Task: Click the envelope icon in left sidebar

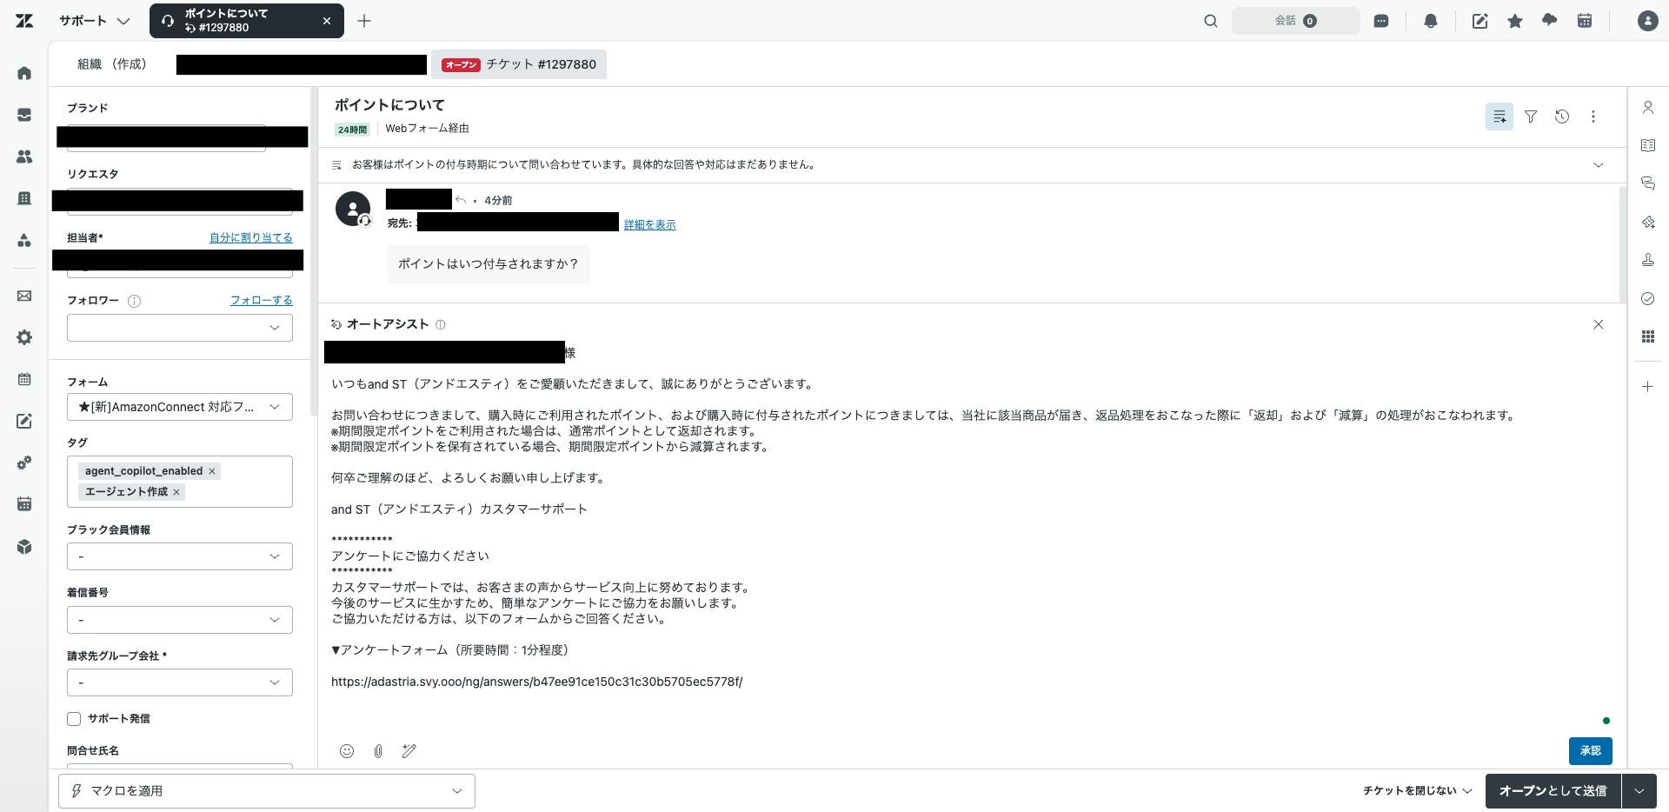Action: point(24,296)
